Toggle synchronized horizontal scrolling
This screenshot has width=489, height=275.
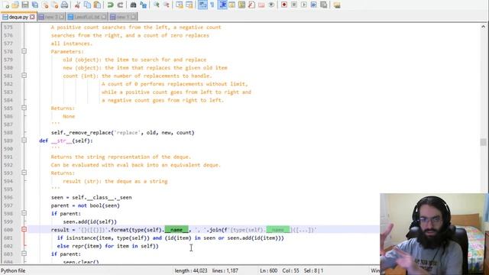[x=189, y=5]
